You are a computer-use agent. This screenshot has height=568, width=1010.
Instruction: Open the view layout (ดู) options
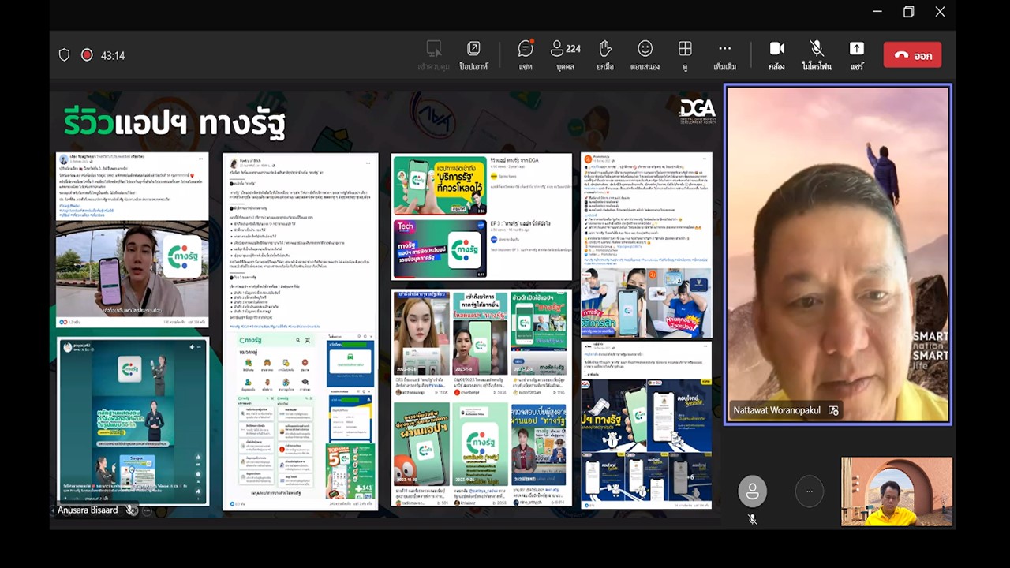[685, 54]
